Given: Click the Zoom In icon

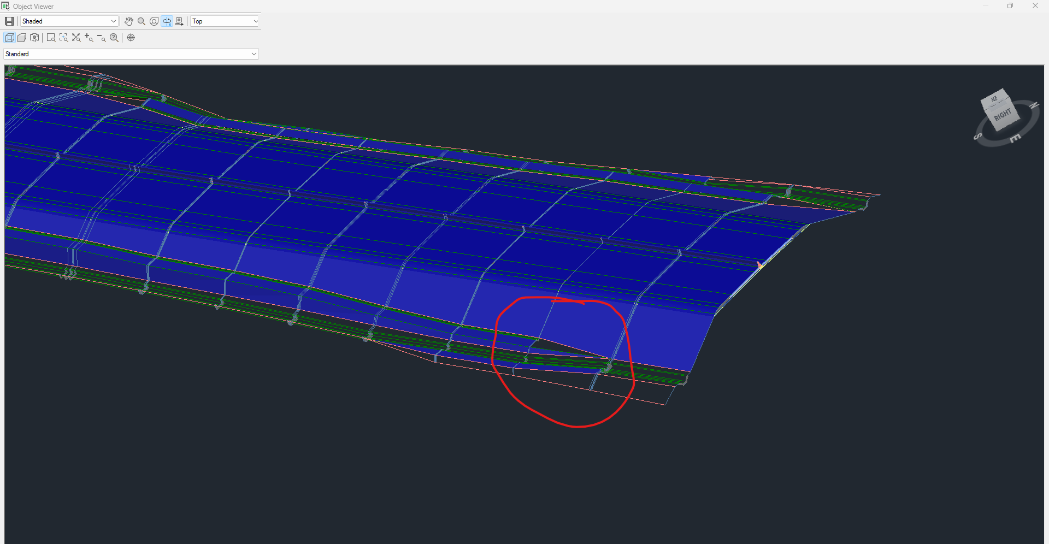Looking at the screenshot, I should (89, 37).
